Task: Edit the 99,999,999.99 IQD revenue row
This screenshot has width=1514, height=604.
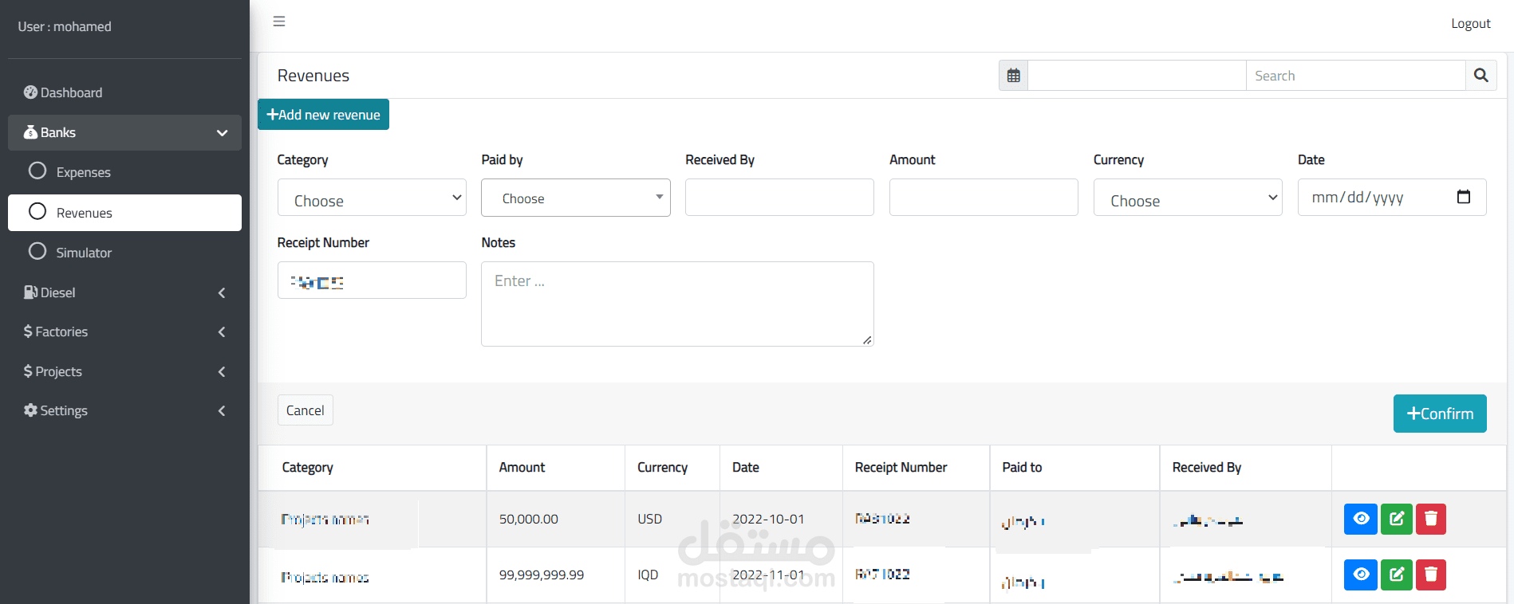Action: click(1396, 575)
